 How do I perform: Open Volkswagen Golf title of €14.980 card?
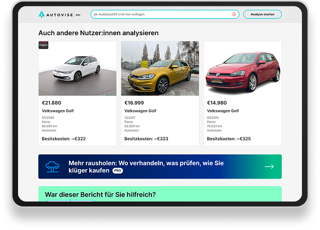pyautogui.click(x=223, y=111)
